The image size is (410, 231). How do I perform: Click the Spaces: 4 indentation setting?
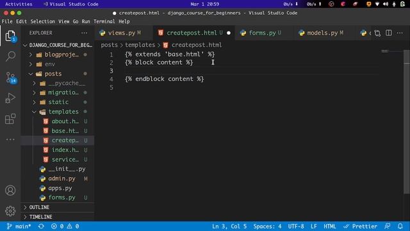(267, 227)
